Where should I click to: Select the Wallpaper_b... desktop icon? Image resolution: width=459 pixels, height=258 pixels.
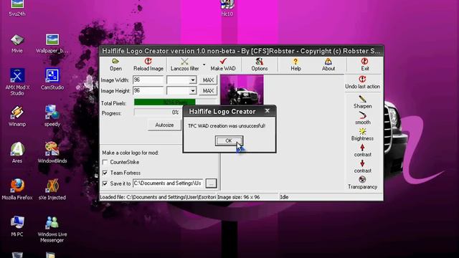pos(52,43)
